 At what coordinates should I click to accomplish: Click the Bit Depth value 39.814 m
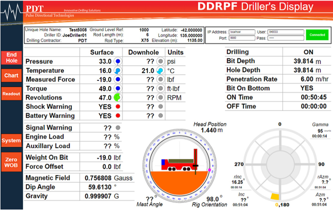click(x=307, y=61)
